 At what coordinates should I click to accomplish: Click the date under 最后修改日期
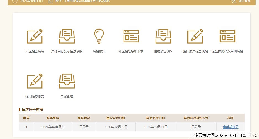pos(156,127)
